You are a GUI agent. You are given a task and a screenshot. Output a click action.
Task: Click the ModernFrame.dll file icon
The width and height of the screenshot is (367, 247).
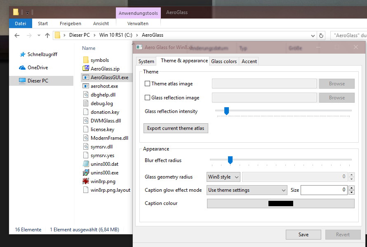tap(86, 138)
